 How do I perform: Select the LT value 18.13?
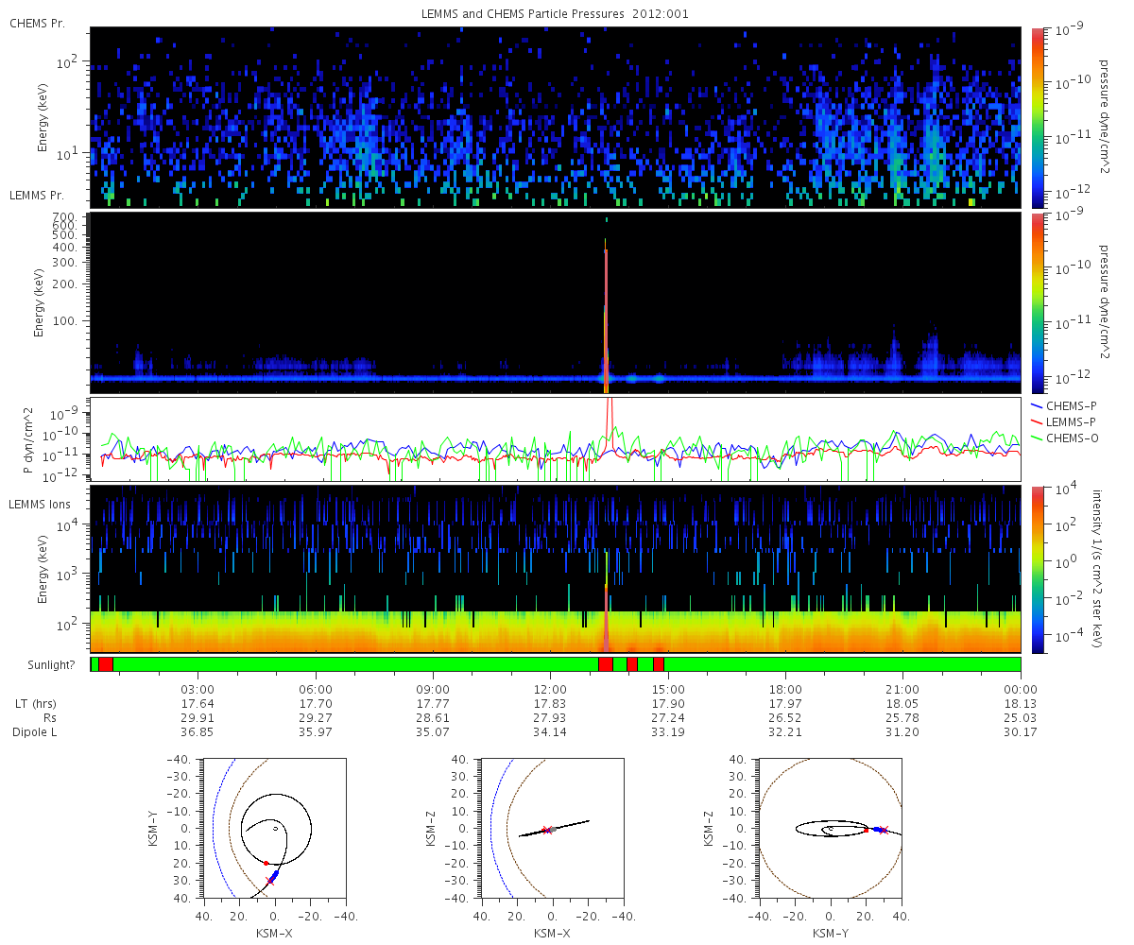point(1021,703)
